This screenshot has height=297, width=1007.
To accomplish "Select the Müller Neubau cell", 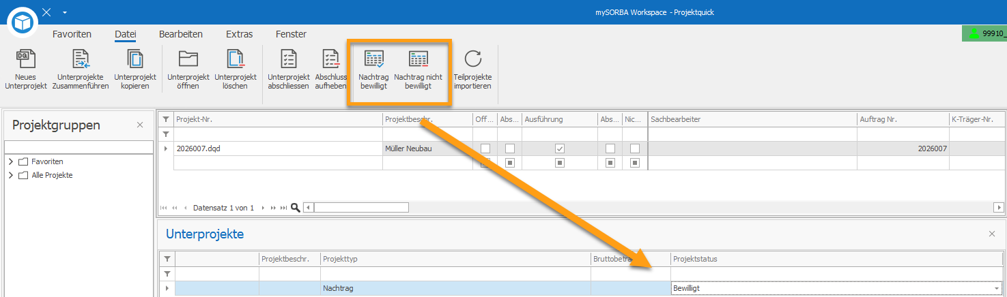I will (x=428, y=148).
